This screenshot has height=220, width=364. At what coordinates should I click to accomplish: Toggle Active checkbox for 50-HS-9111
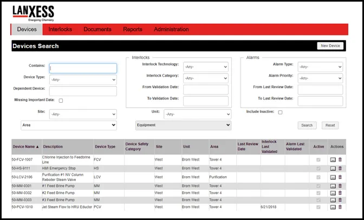click(318, 168)
